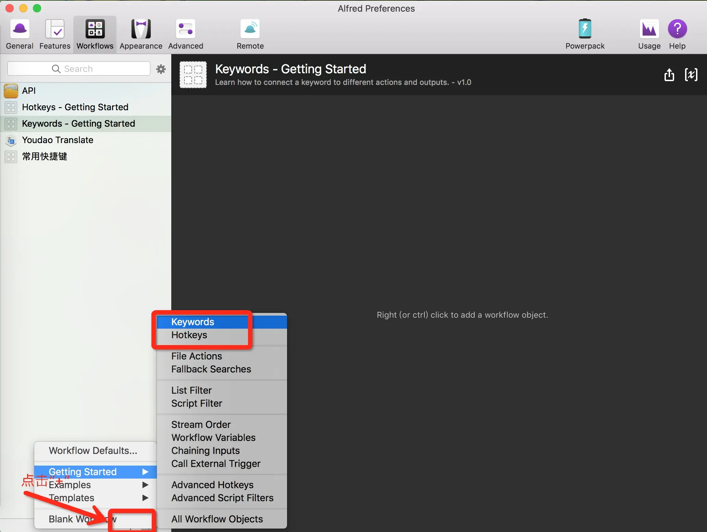Open the sidebar gear options menu
The height and width of the screenshot is (532, 707).
tap(161, 69)
